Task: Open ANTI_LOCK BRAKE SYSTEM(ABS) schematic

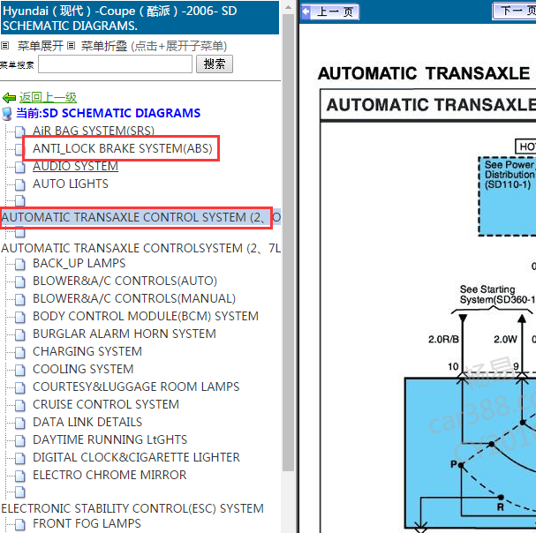Action: (x=123, y=148)
